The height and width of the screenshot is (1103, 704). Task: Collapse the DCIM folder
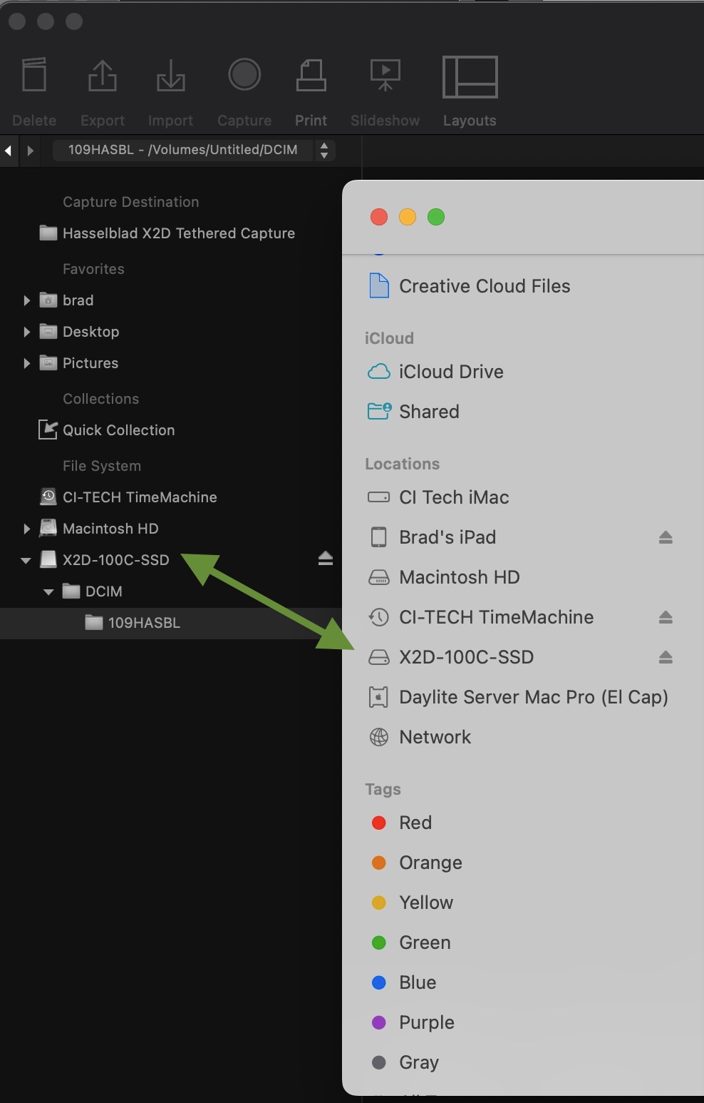point(48,591)
